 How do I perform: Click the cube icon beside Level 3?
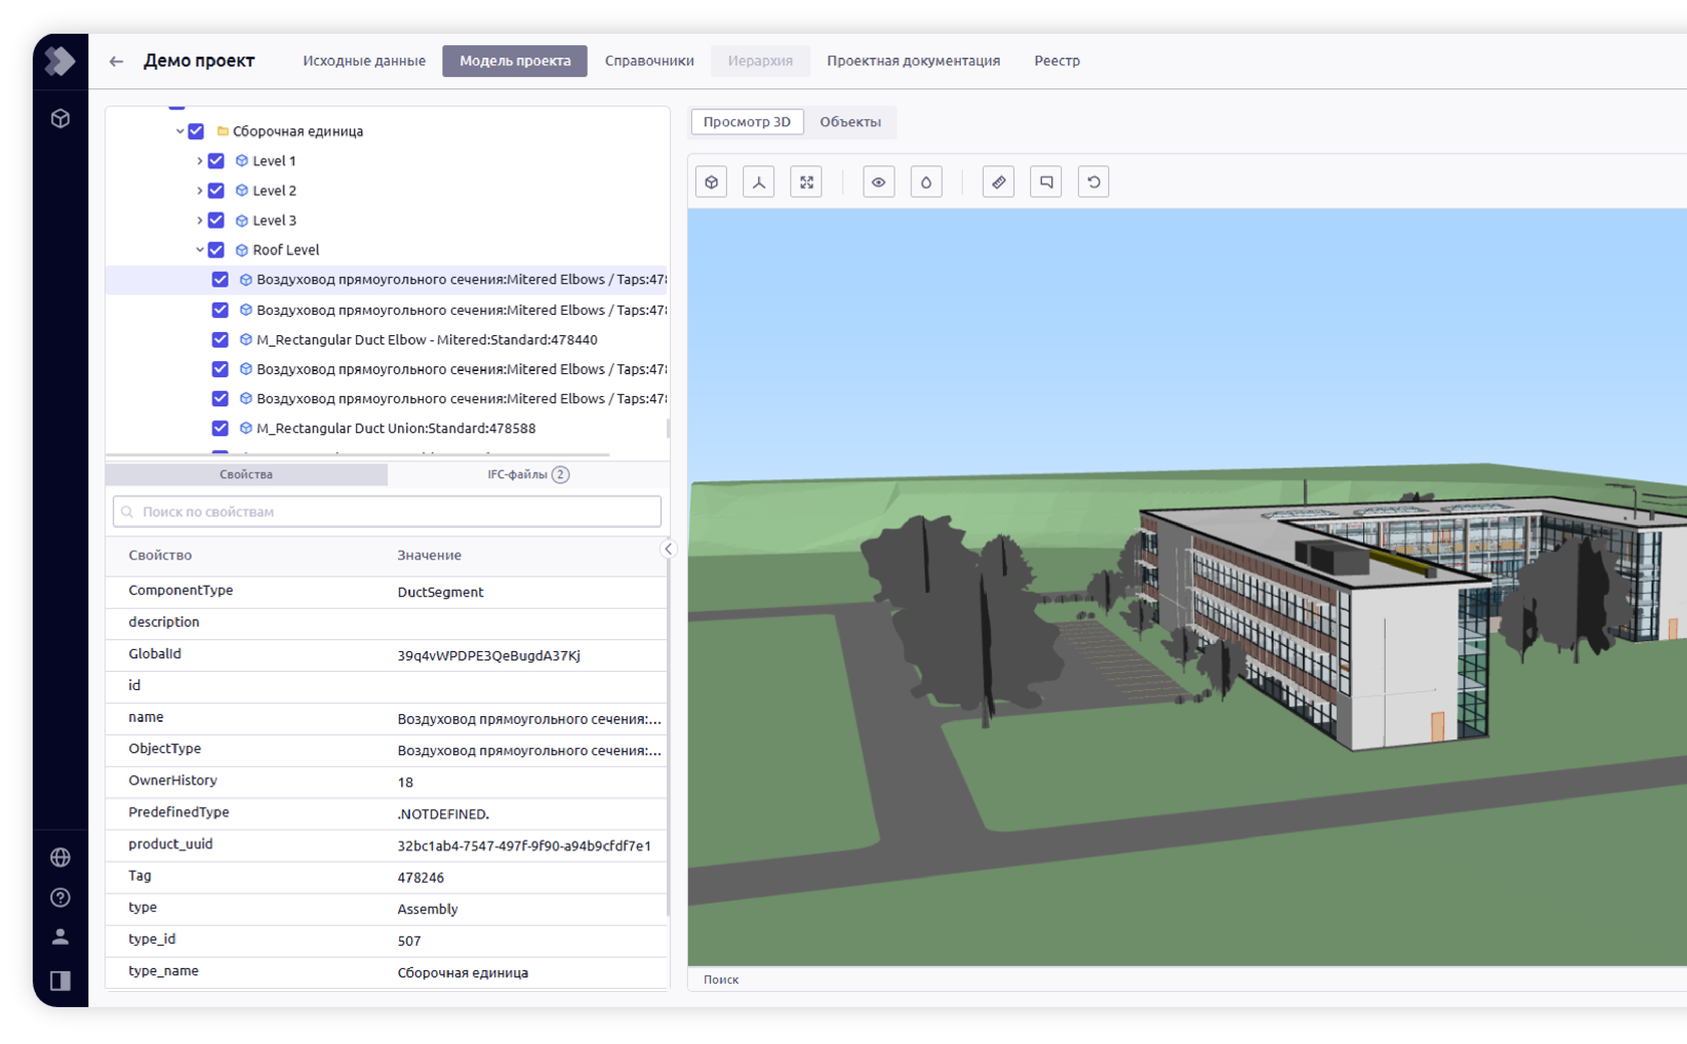242,220
